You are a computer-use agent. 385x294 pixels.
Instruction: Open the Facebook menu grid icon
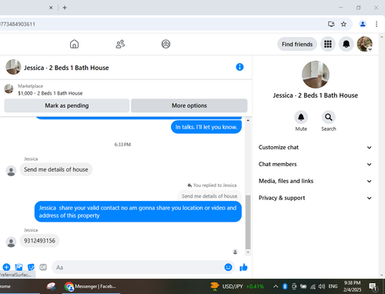coord(328,44)
